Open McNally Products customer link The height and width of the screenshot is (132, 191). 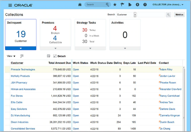[20, 76]
